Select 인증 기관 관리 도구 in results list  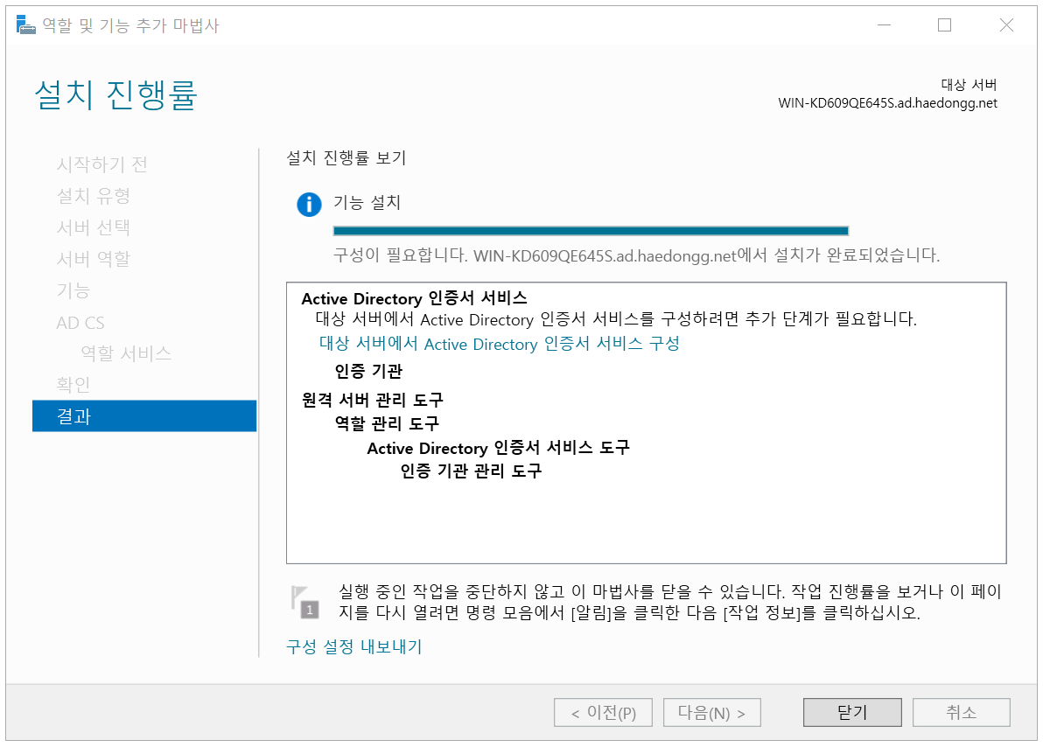471,471
